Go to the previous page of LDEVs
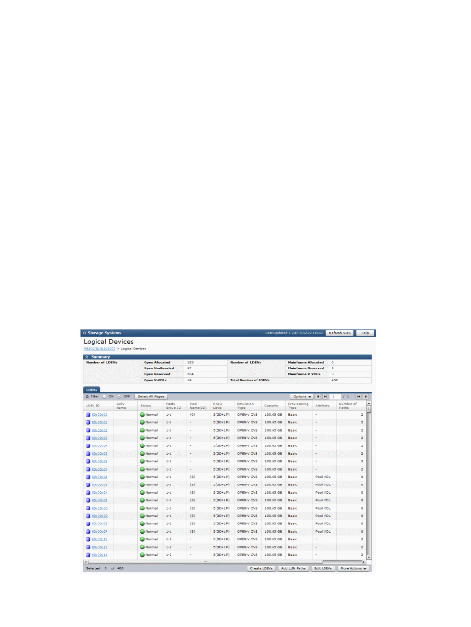 click(325, 396)
